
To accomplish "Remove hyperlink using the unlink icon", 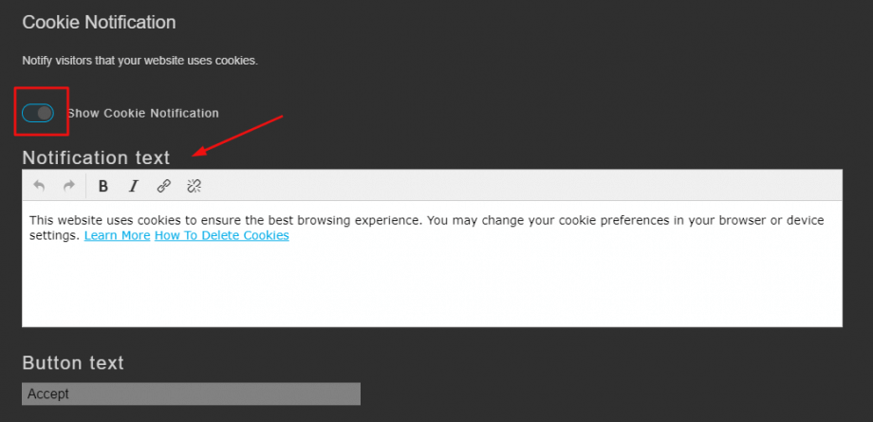I will point(194,186).
